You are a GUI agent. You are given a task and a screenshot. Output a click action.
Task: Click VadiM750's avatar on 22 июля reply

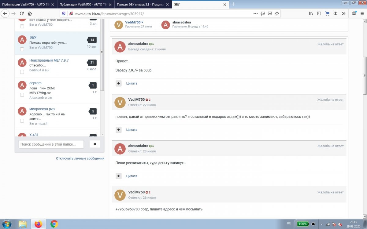click(120, 102)
